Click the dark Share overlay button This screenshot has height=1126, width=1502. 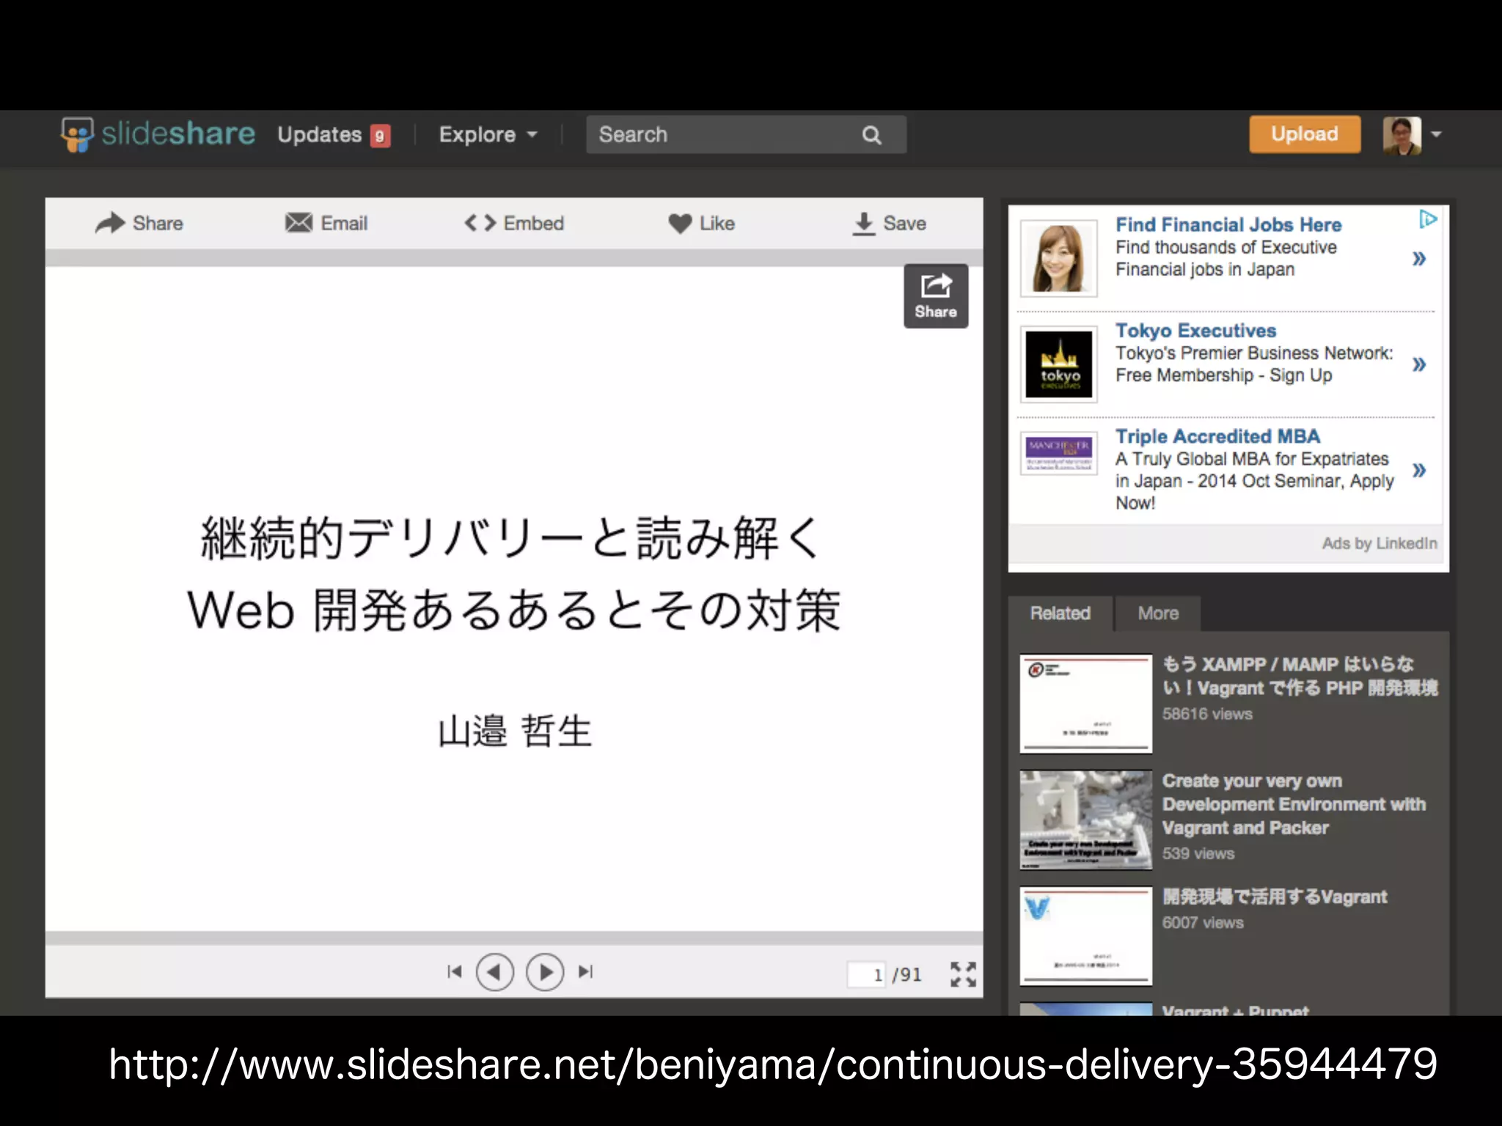[x=936, y=295]
